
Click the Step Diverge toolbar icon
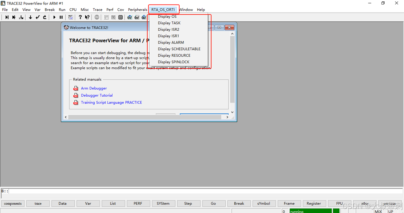(21, 17)
